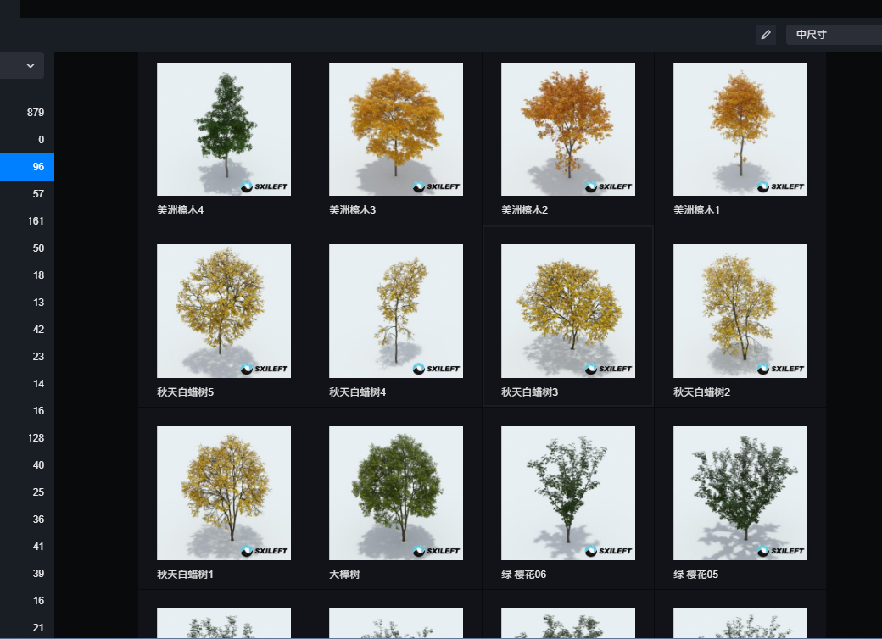Click the 绿 樱花05 name label
882x639 pixels.
pyautogui.click(x=695, y=575)
